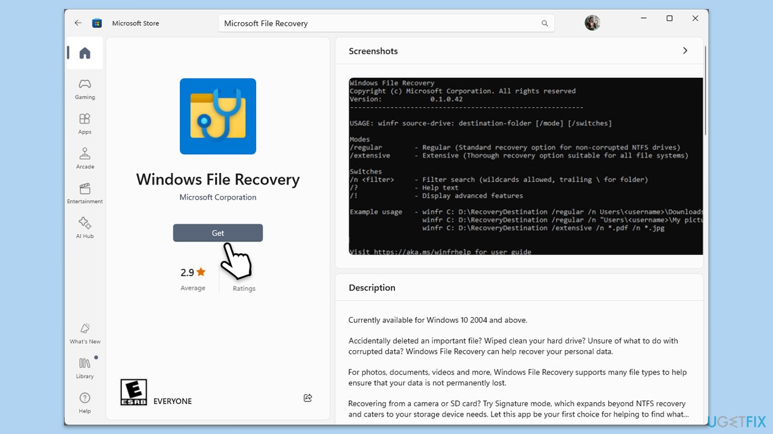Click the share icon
This screenshot has height=434, width=773.
tap(308, 398)
